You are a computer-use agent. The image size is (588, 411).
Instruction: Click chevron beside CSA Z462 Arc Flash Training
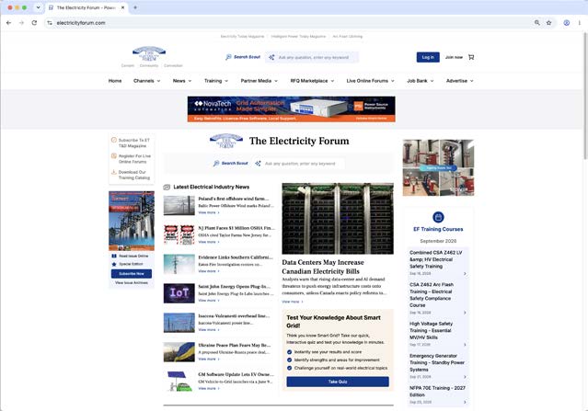465,313
